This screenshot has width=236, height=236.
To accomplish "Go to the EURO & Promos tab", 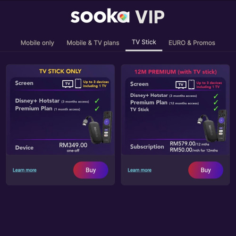I will click(192, 43).
